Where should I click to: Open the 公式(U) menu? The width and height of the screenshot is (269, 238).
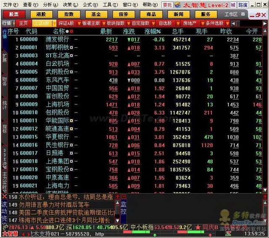click(x=90, y=5)
